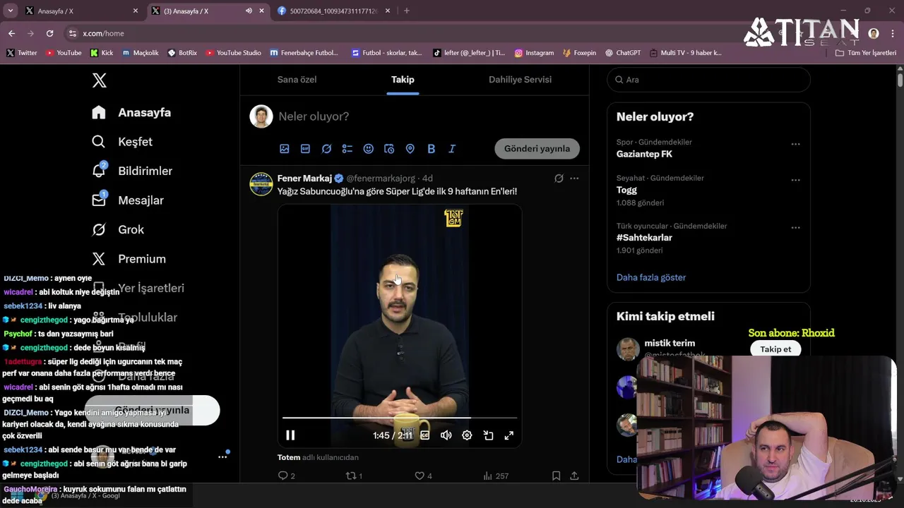Open more options for Togg trend

click(795, 180)
